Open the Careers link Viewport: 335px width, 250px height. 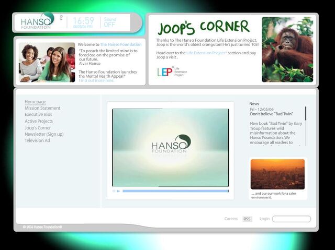tap(231, 219)
